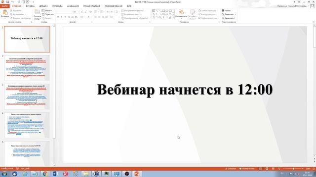Toggle strikethrough formatting

click(73, 17)
